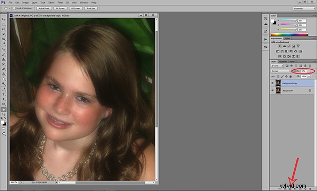The width and height of the screenshot is (317, 191).
Task: Click the Actual Pixels button
Action: 44,8
